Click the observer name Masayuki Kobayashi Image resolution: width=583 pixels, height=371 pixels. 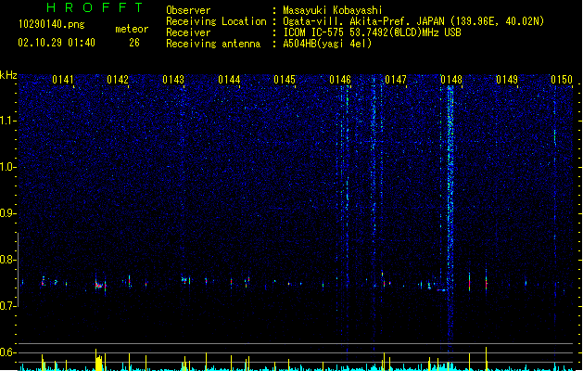pos(333,10)
